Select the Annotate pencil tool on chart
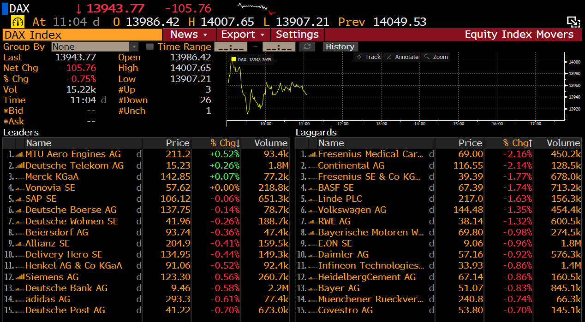 point(402,57)
